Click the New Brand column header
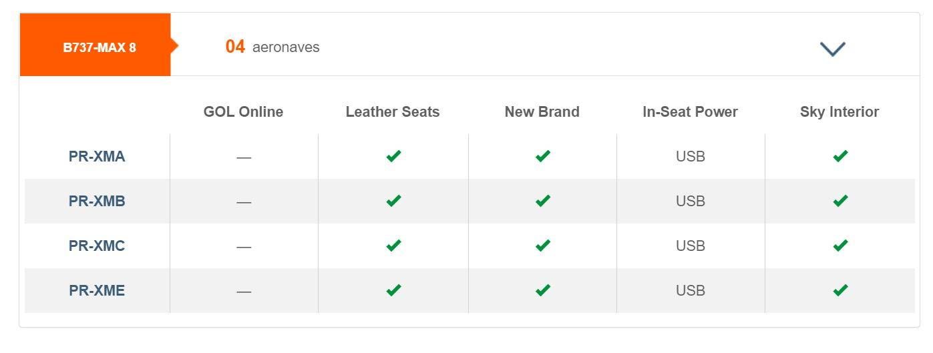Image resolution: width=933 pixels, height=353 pixels. [542, 112]
